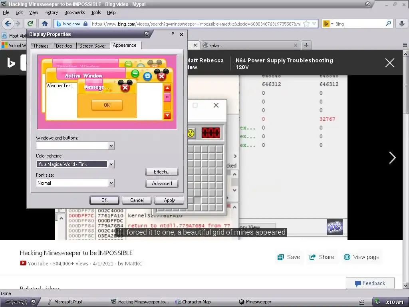Click the Apply button
Screen dimensions: 409x307
click(169, 200)
